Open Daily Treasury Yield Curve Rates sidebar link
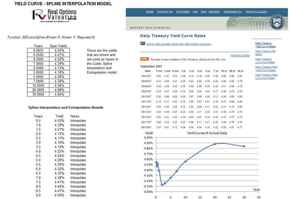The width and height of the screenshot is (290, 199). pyautogui.click(x=266, y=45)
